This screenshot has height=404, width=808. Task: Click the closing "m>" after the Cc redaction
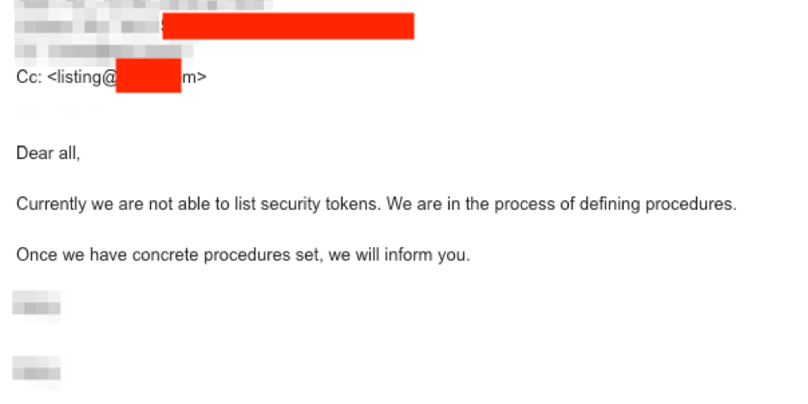tap(194, 77)
